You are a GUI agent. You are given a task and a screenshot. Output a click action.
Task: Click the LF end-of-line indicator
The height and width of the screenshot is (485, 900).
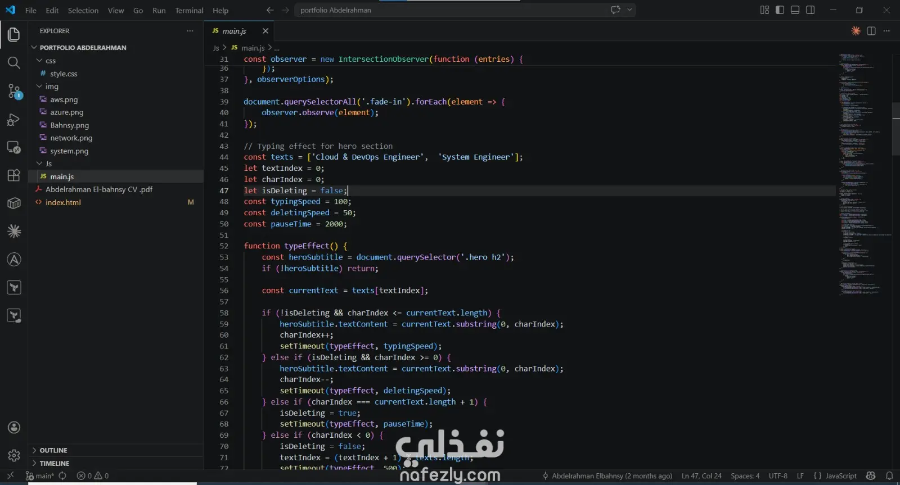(x=800, y=476)
